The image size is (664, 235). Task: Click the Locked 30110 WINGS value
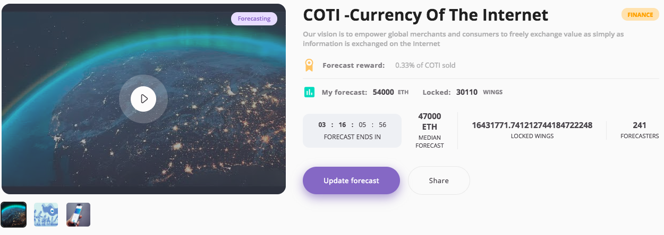pyautogui.click(x=479, y=92)
